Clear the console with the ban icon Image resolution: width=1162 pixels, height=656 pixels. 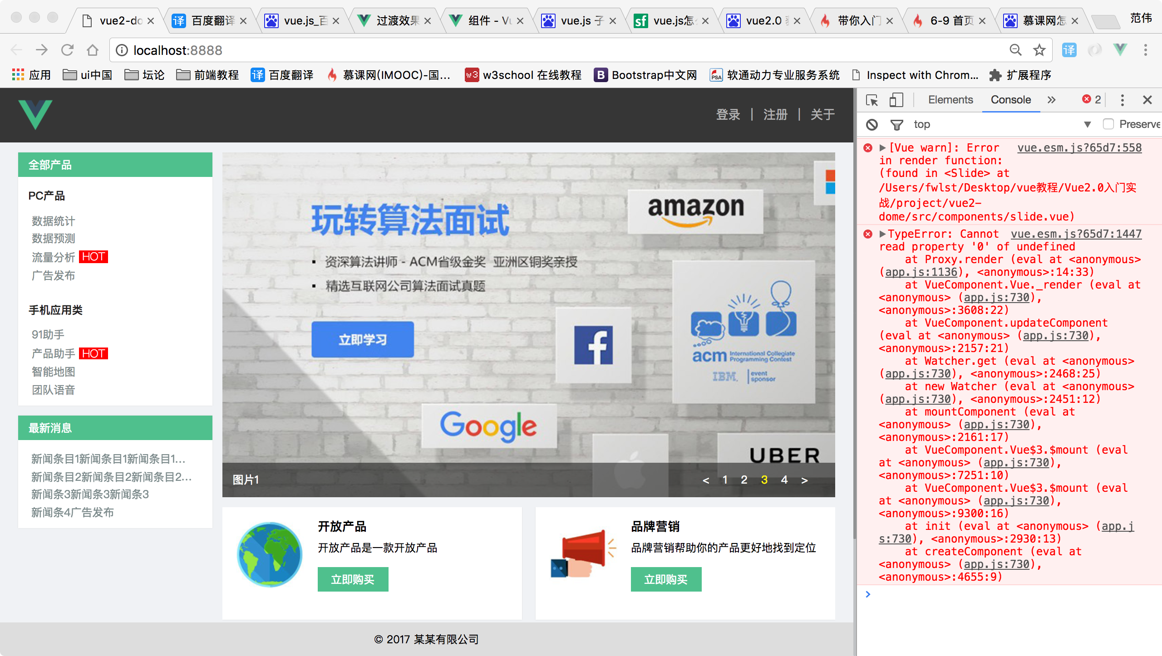pos(871,125)
